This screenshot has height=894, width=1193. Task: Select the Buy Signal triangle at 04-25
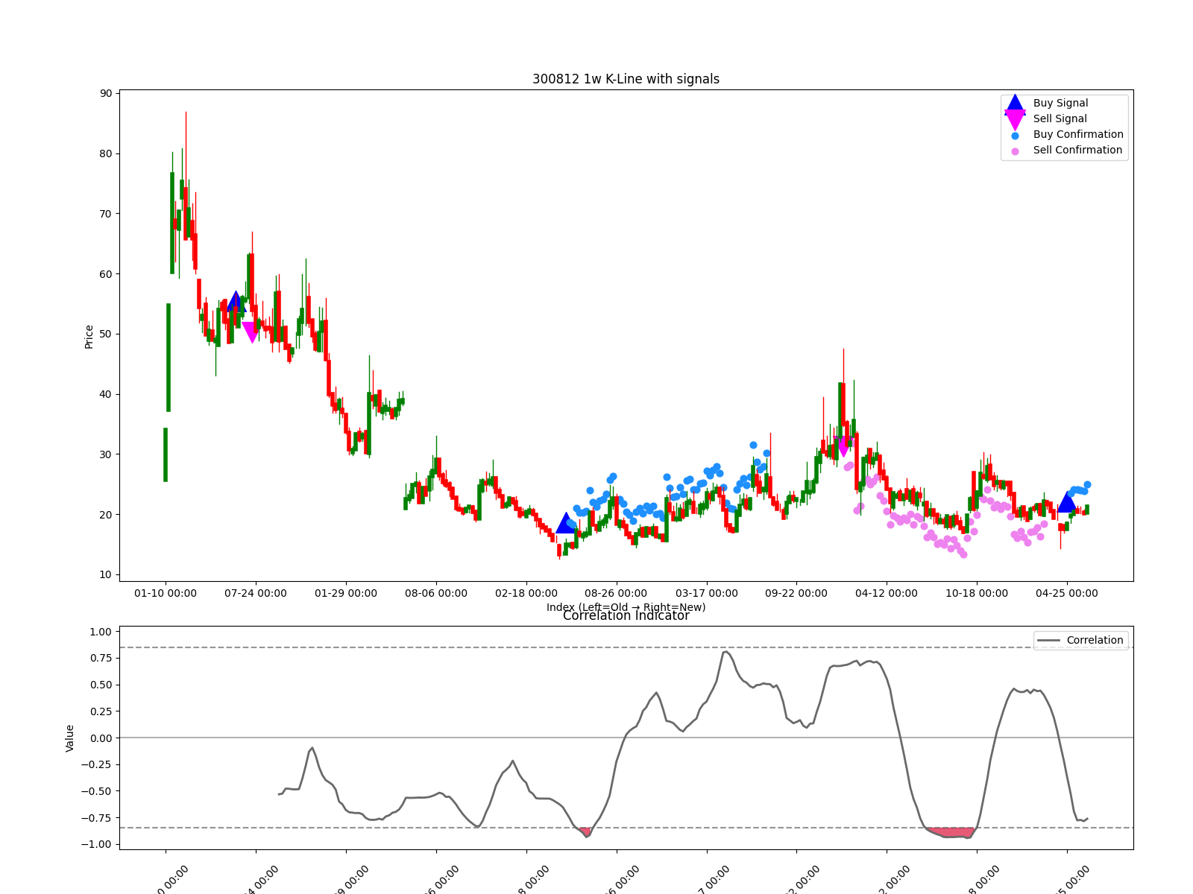click(x=1067, y=502)
